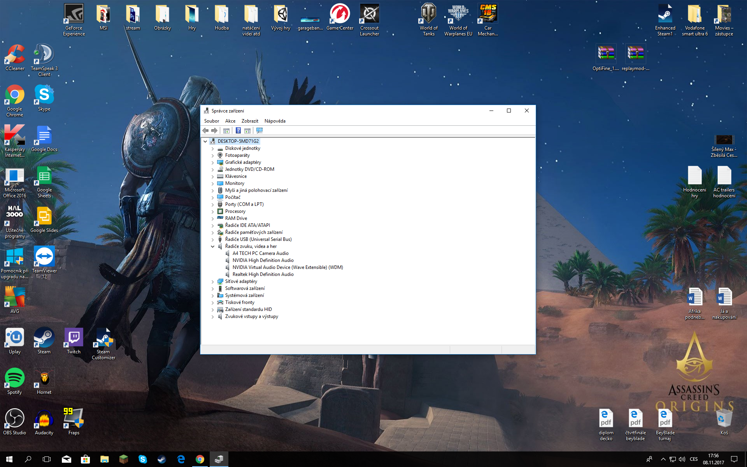The height and width of the screenshot is (467, 747).
Task: Select Řadiče USB (Universal Serial Bus) row
Action: 258,239
